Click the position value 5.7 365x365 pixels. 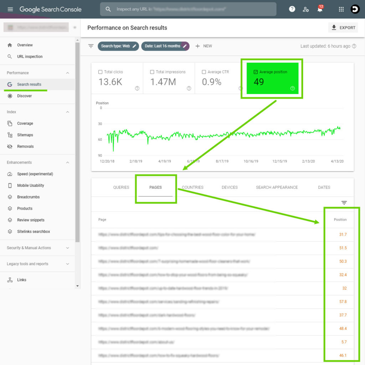click(x=344, y=342)
